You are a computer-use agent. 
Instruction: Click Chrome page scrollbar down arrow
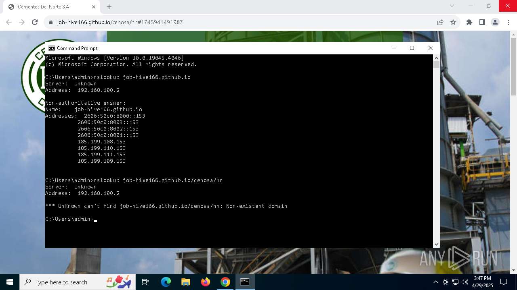point(513,270)
